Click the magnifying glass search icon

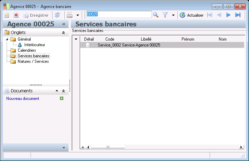[x=156, y=15]
